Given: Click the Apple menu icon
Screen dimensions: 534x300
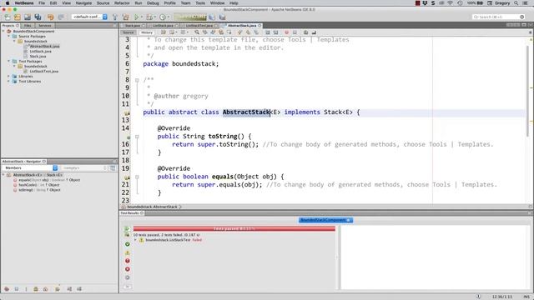Looking at the screenshot, I should (x=8, y=3).
